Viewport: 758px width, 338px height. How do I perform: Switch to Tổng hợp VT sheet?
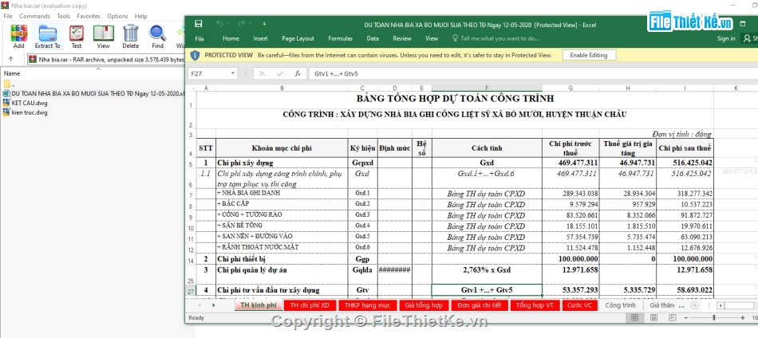[x=534, y=305]
